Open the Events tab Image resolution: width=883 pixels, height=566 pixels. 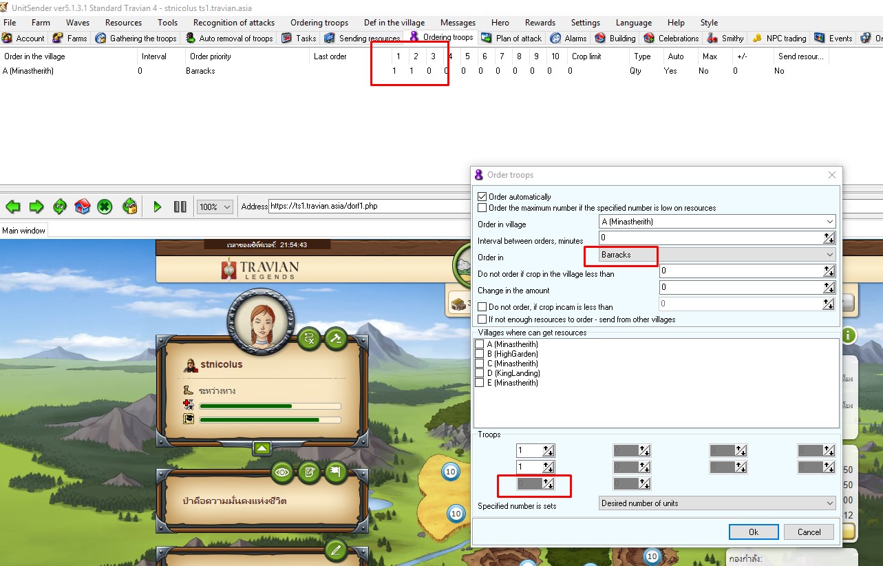tap(833, 38)
